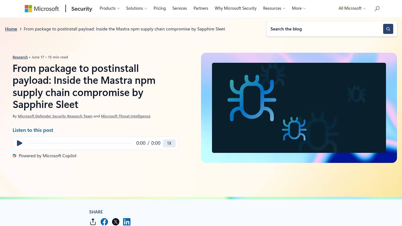Click the generic share icon

click(x=93, y=222)
